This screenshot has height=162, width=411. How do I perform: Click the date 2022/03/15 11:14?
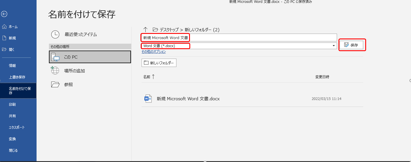coord(326,99)
